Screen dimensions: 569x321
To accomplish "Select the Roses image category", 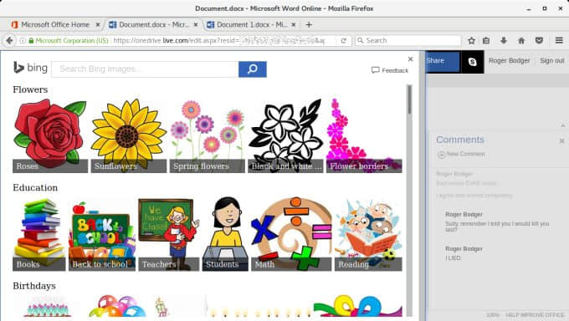I will click(x=50, y=135).
